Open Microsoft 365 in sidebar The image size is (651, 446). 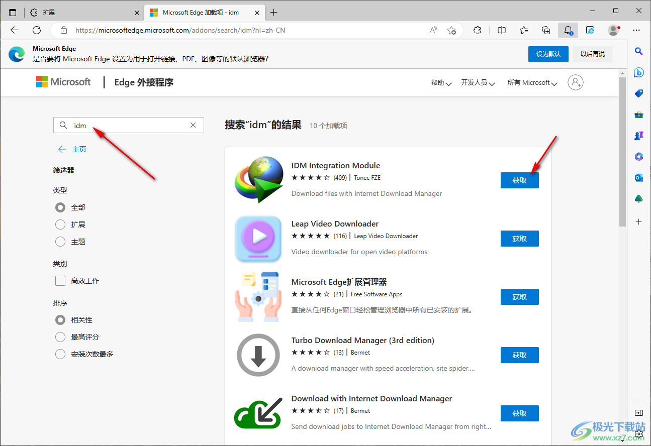[x=639, y=157]
